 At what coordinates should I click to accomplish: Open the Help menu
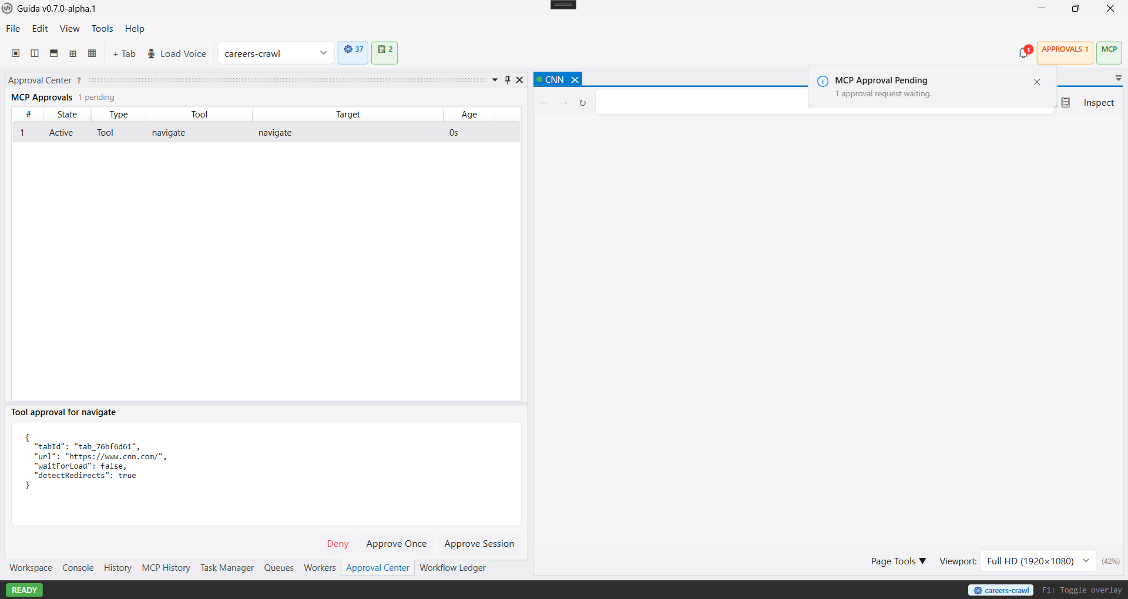tap(135, 28)
